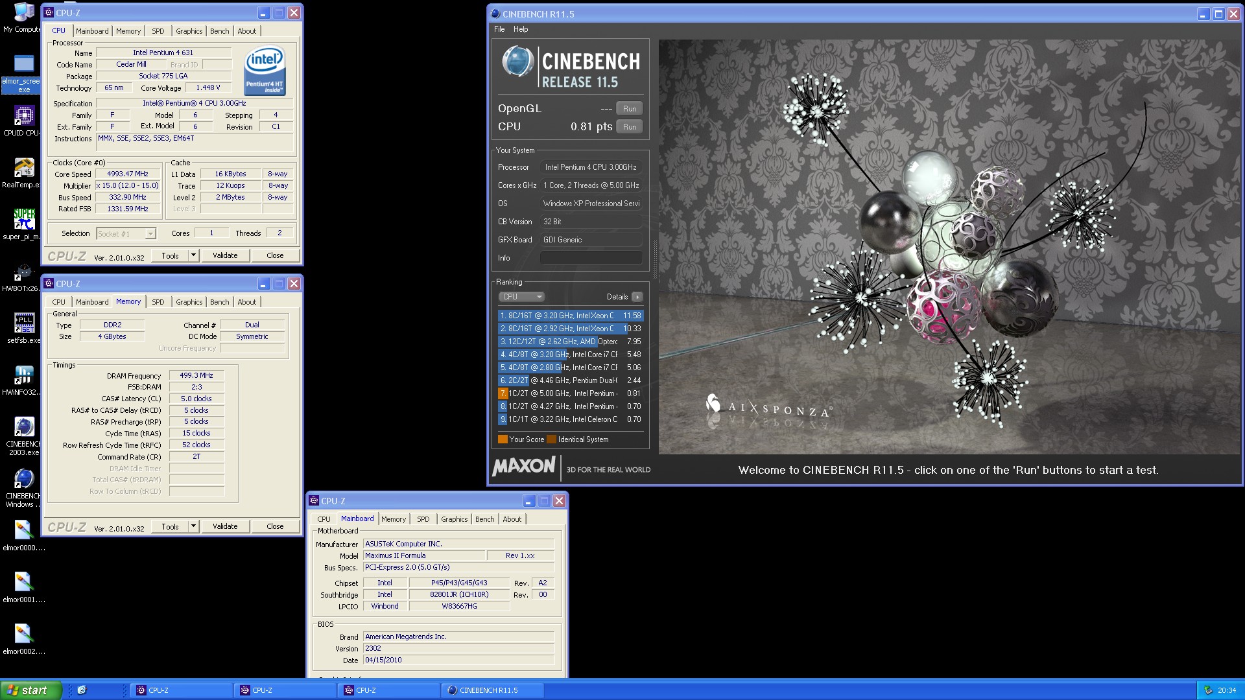
Task: Open Graphics tab in Memory CPU-Z window
Action: pyautogui.click(x=189, y=302)
